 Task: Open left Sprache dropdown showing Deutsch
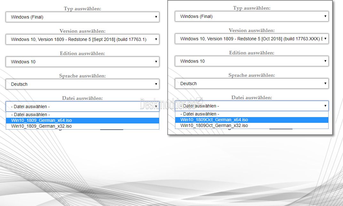[83, 84]
